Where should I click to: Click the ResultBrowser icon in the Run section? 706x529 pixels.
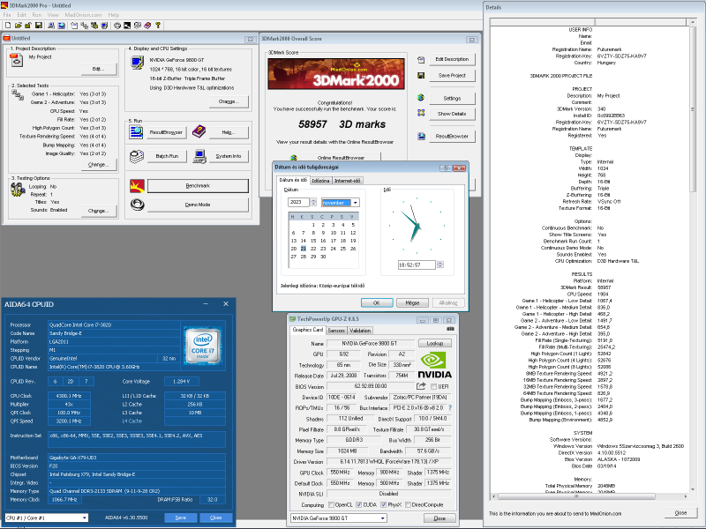click(136, 132)
